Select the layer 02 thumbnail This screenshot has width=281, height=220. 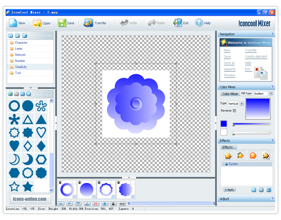tap(87, 189)
